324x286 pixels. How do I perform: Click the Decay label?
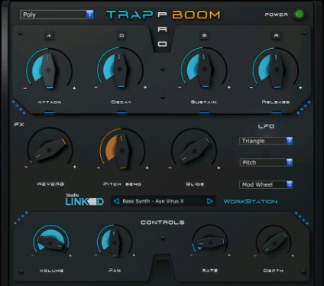pos(122,102)
